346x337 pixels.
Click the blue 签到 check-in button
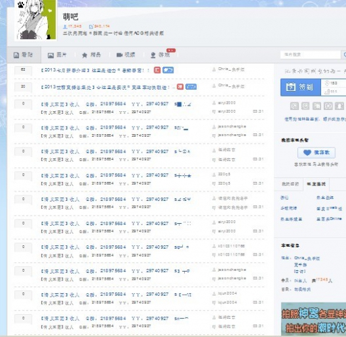(x=300, y=87)
